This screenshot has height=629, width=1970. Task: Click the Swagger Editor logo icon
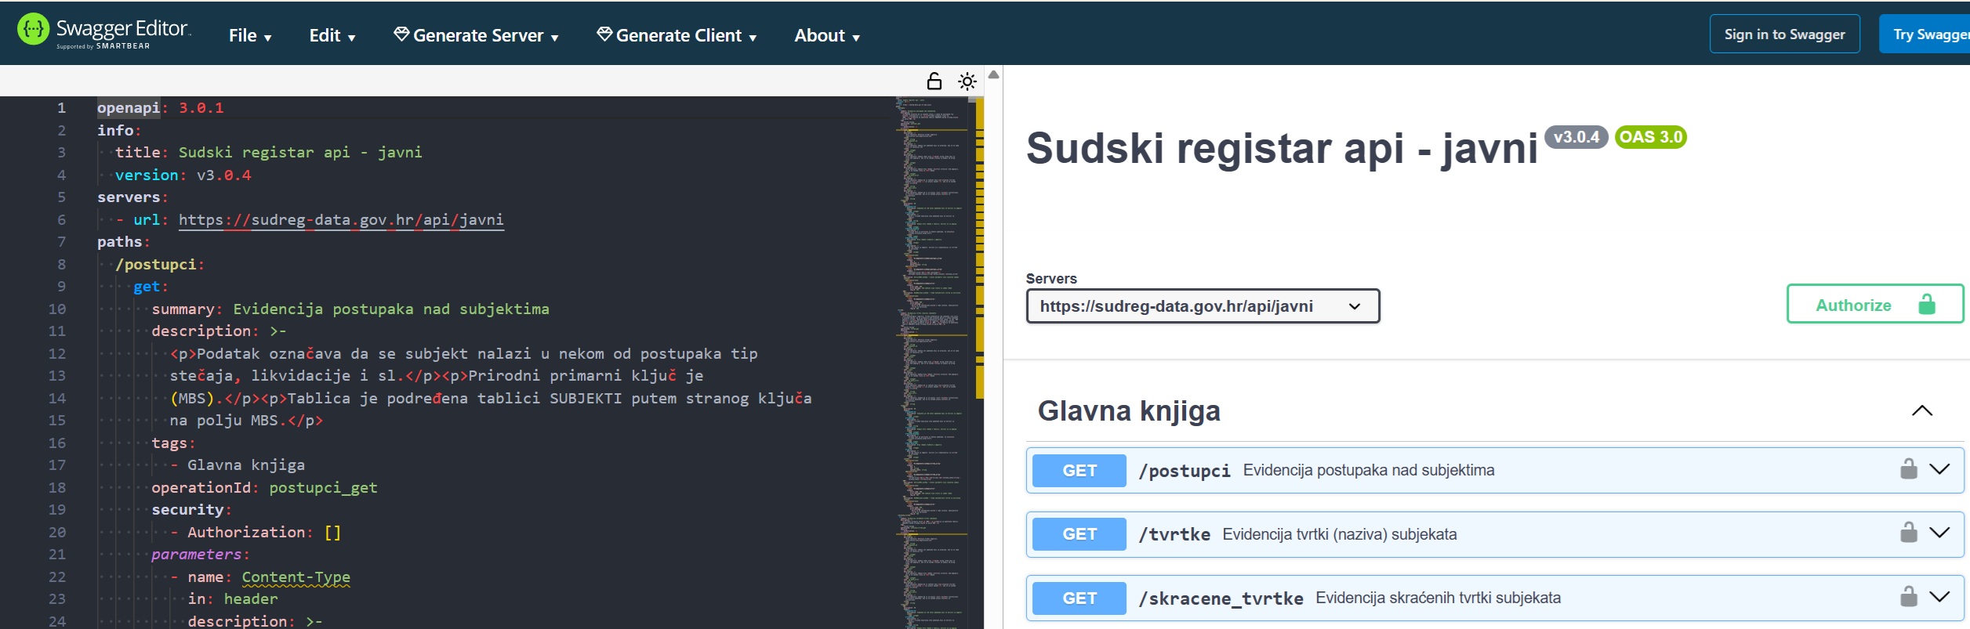tap(33, 30)
